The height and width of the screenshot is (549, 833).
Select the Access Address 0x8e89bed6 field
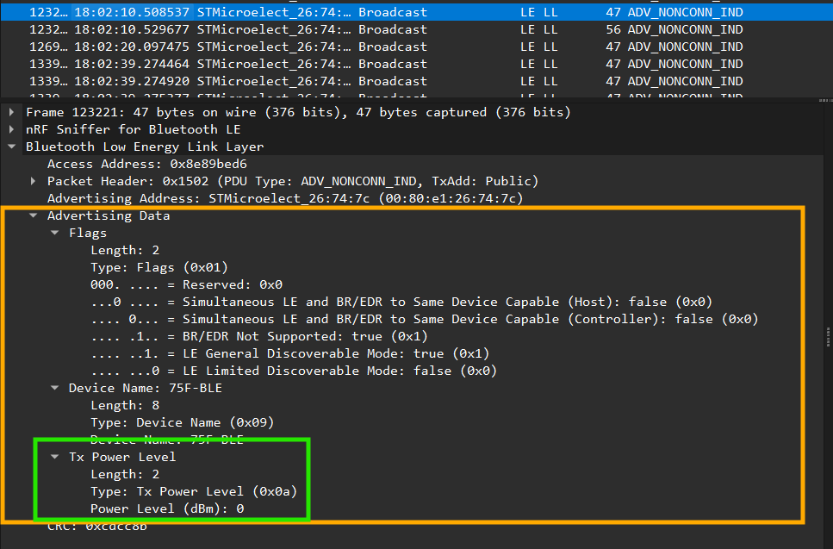[146, 164]
